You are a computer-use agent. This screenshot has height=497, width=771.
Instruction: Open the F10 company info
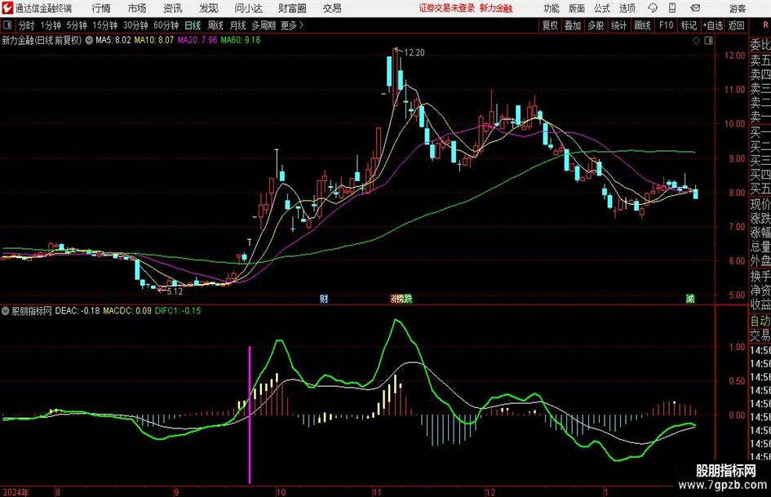pyautogui.click(x=667, y=25)
